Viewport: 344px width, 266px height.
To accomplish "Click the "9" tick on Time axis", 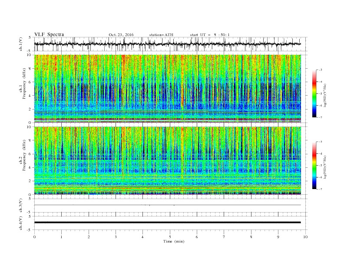I will pos(278,237).
